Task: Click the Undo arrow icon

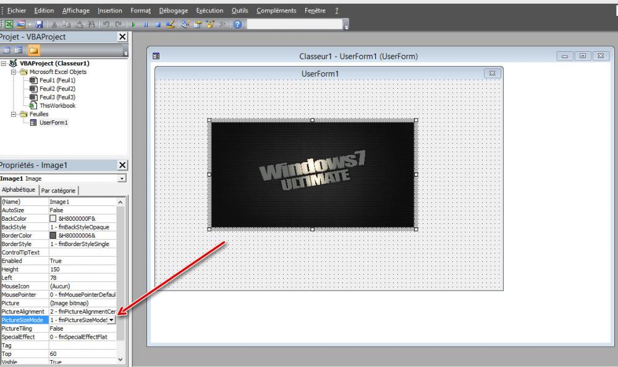Action: [106, 25]
